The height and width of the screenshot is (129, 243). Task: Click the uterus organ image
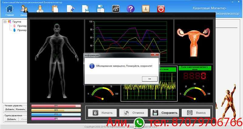pos(193,42)
